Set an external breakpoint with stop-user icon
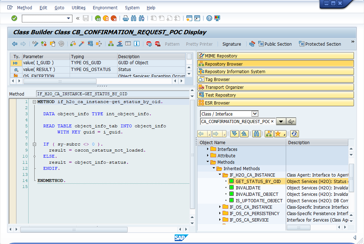 pos(158,44)
